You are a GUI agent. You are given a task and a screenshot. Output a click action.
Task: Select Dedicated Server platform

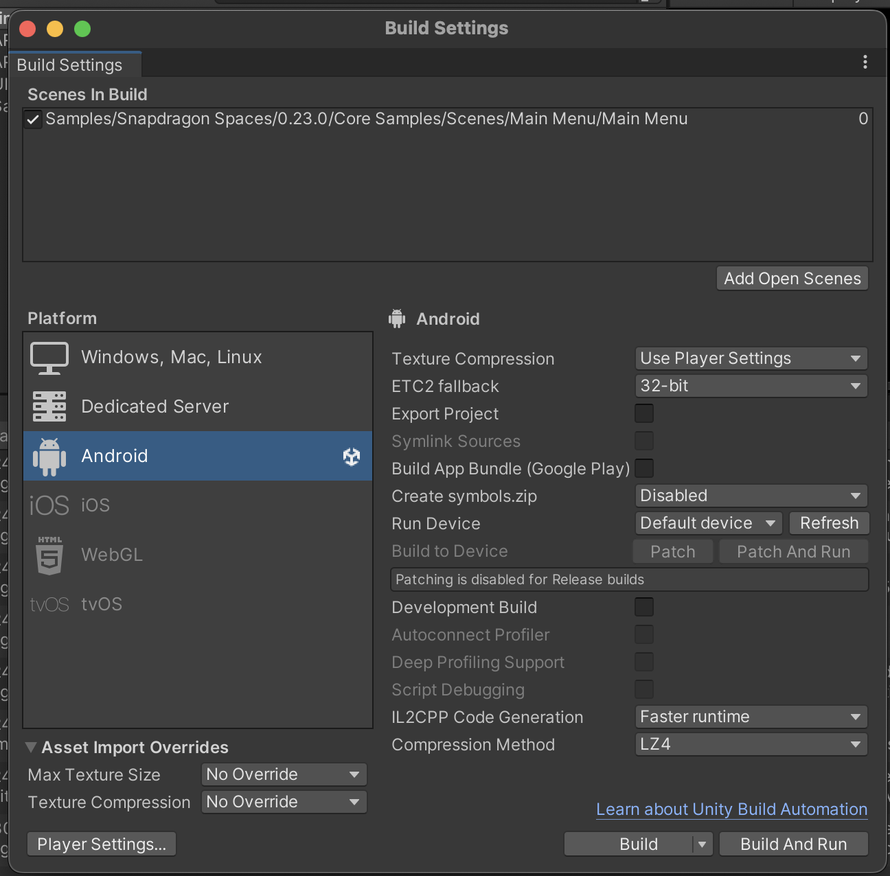(198, 406)
